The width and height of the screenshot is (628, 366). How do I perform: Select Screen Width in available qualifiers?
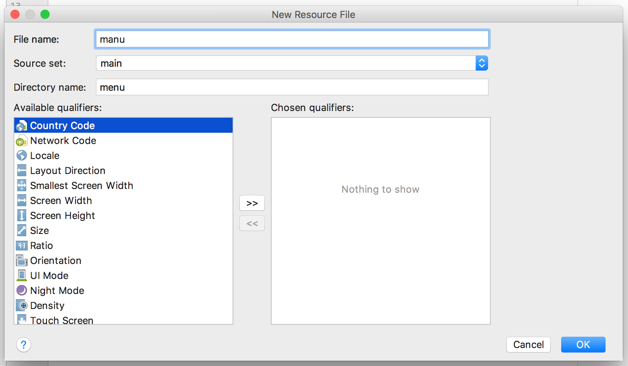tap(61, 201)
